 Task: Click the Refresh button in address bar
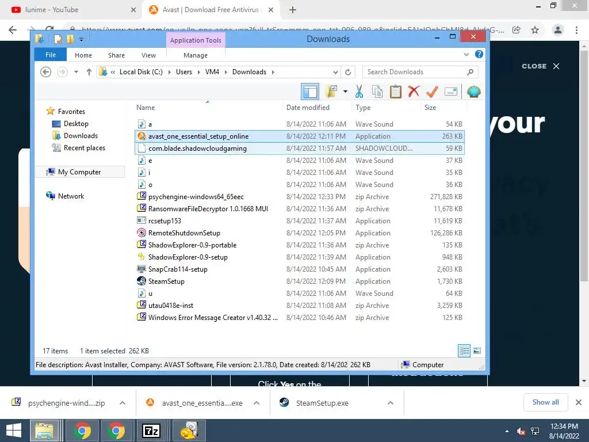tap(348, 72)
